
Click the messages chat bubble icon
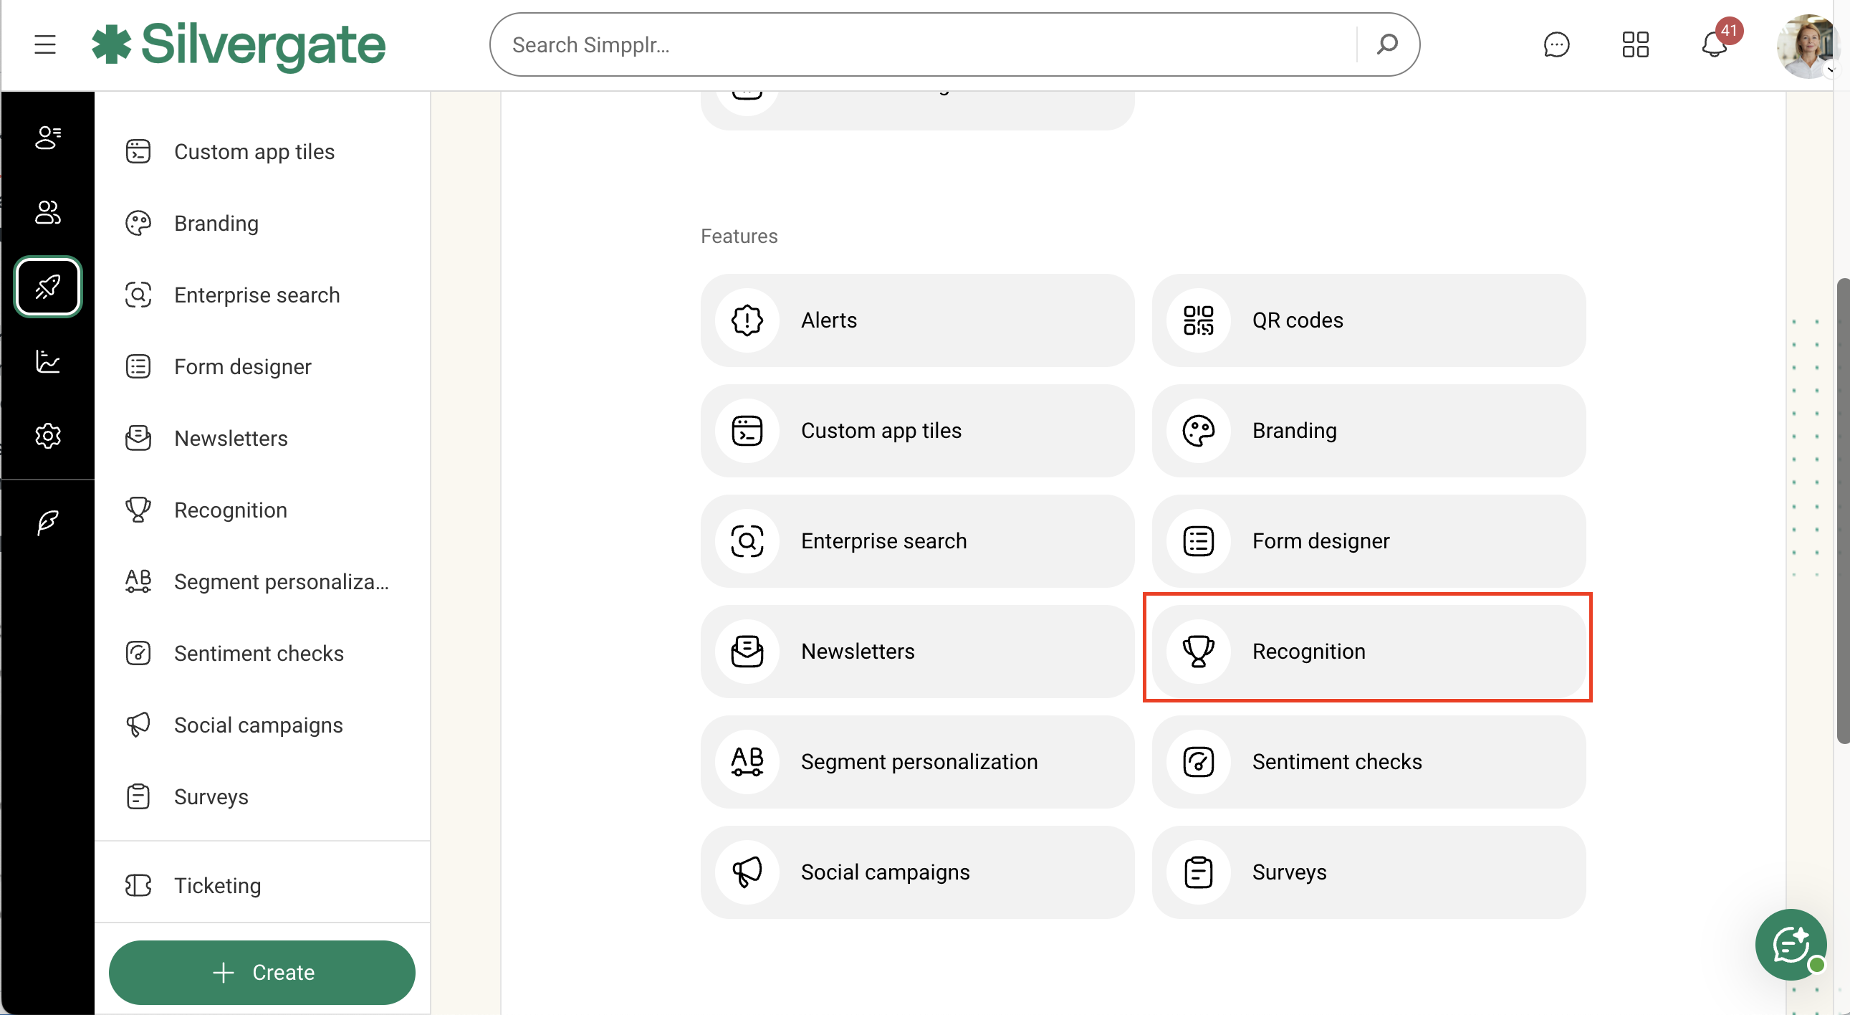tap(1556, 44)
